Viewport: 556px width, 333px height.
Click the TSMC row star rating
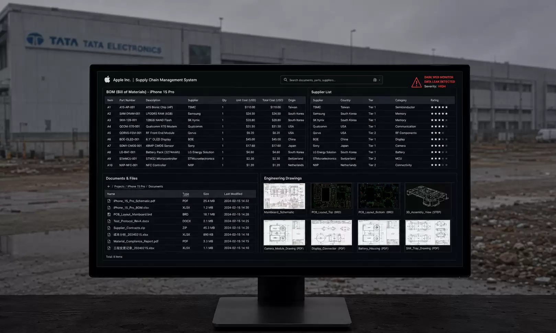coord(439,107)
